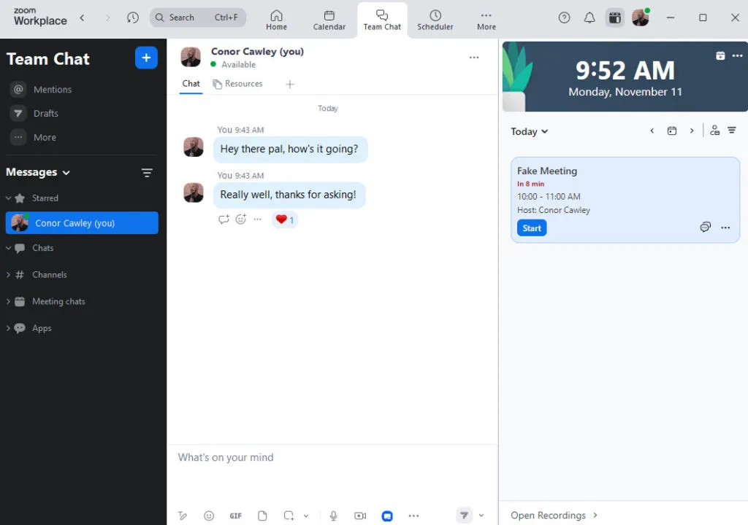The image size is (748, 525).
Task: Open the Resources tab
Action: (x=237, y=83)
